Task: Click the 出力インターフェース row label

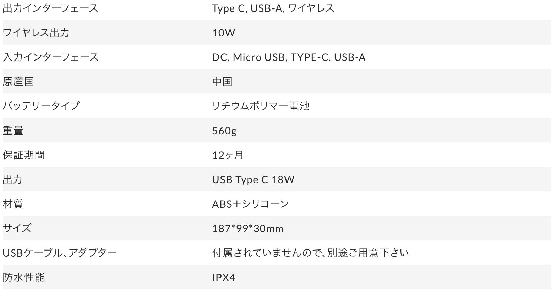Action: click(50, 8)
